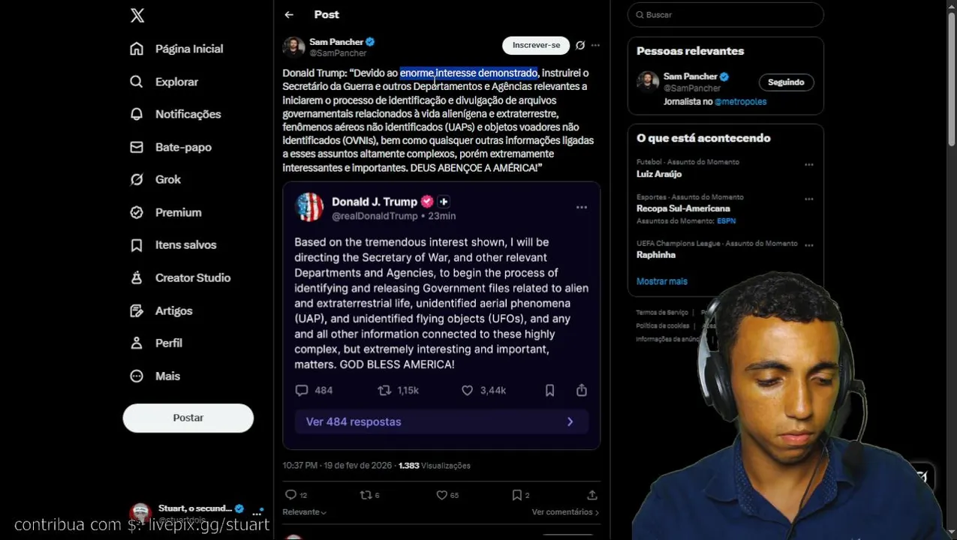Expand Ver 484 respostas chevron
The image size is (957, 540).
tap(570, 421)
